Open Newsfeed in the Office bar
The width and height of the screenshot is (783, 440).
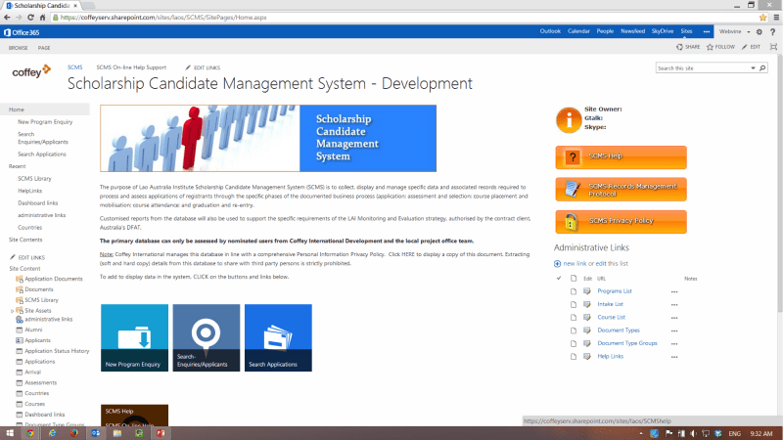point(632,31)
